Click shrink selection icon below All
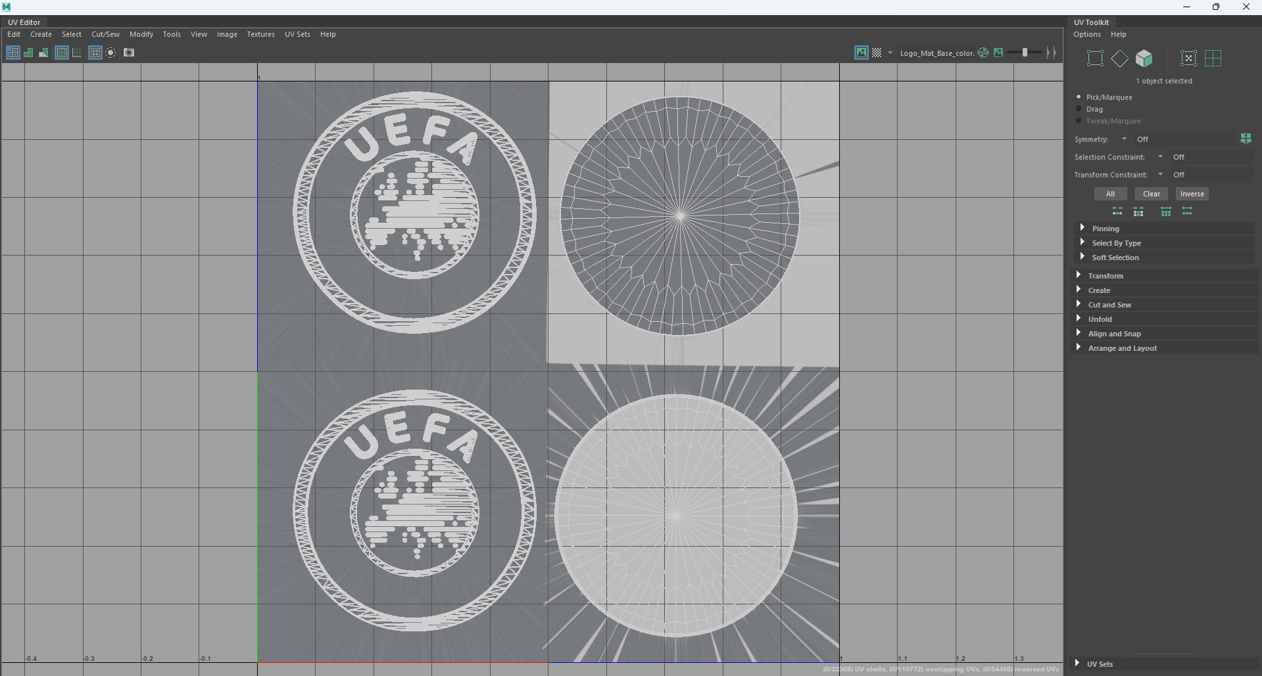The height and width of the screenshot is (676, 1262). pyautogui.click(x=1117, y=211)
